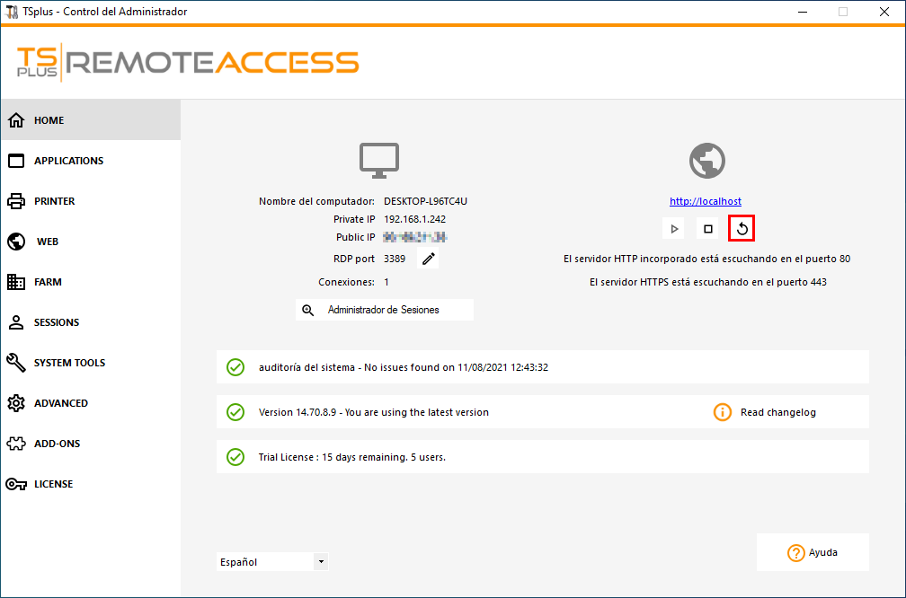Click the key icon for License

pos(16,484)
